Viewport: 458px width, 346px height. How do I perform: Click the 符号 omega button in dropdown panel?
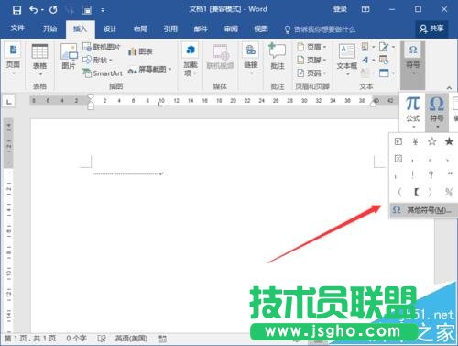coord(437,112)
